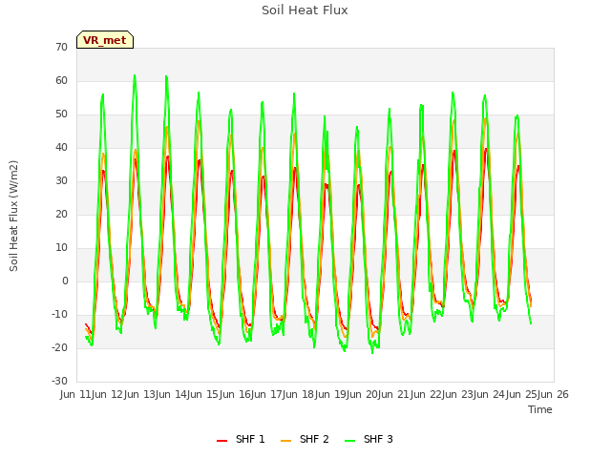Click the 50 y-axis tick label
This screenshot has height=458, width=611.
pyautogui.click(x=61, y=114)
